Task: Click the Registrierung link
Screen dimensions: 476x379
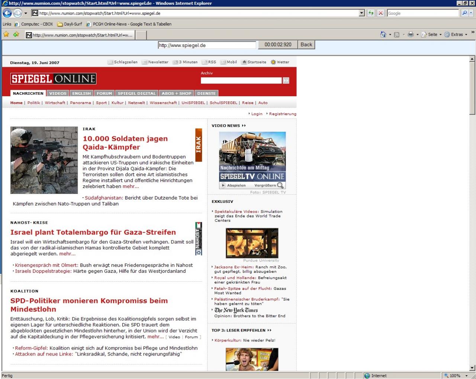Action: [x=283, y=114]
